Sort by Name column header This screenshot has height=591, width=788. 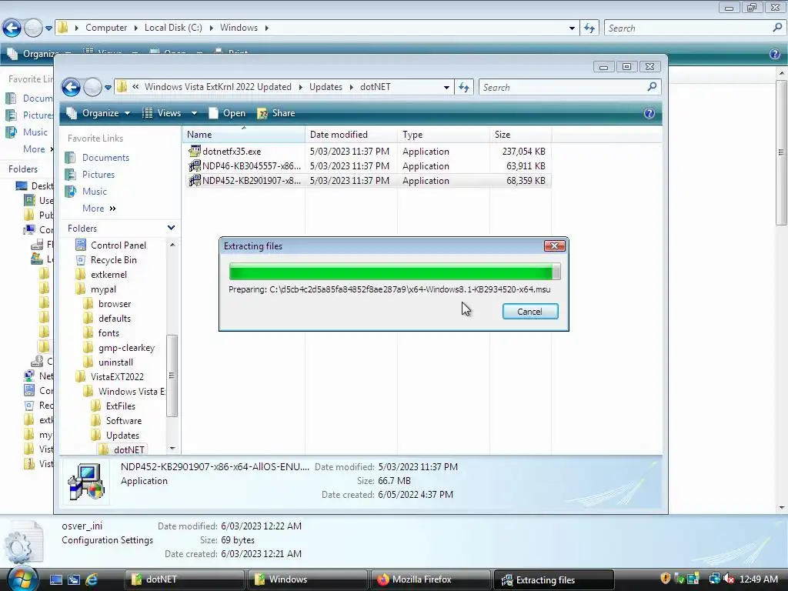(x=244, y=134)
